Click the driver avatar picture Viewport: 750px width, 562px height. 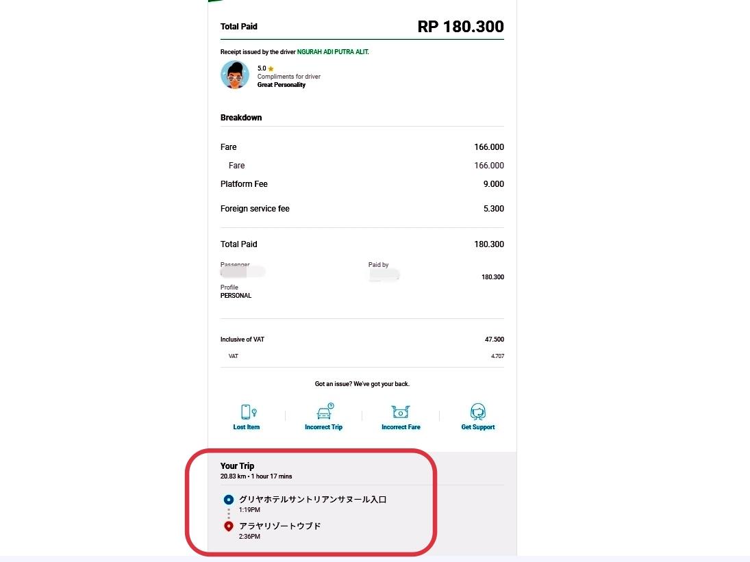[x=235, y=75]
